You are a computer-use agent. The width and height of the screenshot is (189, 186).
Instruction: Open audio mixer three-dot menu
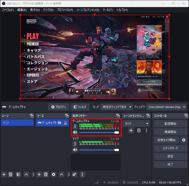(82, 174)
